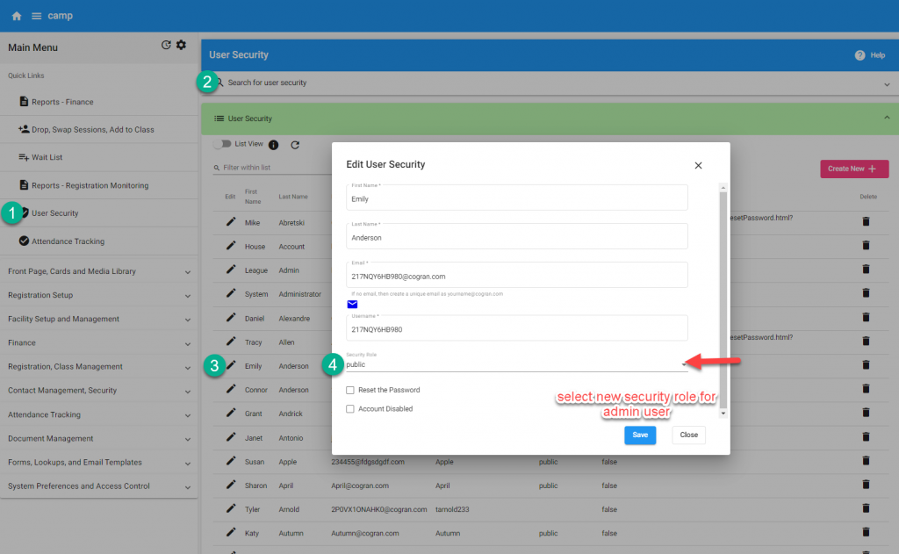This screenshot has width=899, height=554.
Task: Enable the Account Disabled checkbox
Action: pos(350,409)
